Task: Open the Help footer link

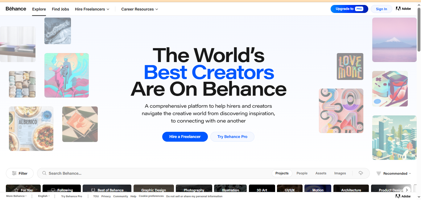Action: click(133, 196)
